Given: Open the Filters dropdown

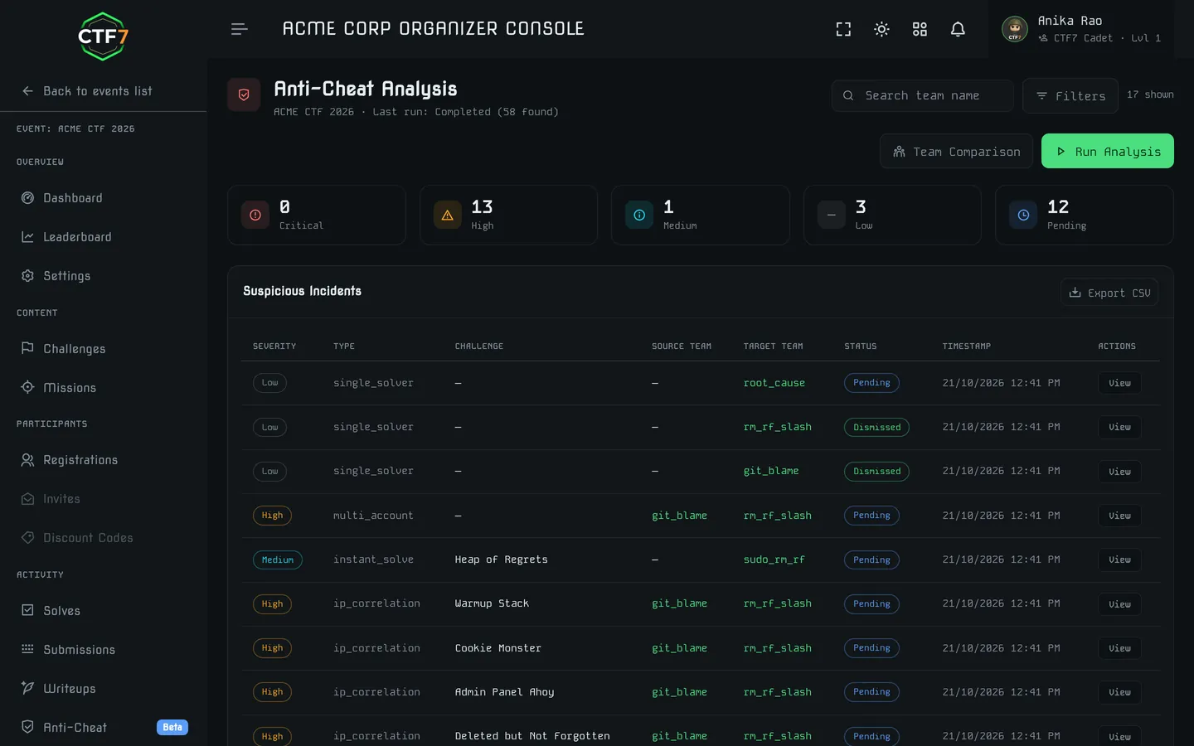Looking at the screenshot, I should click(1070, 95).
